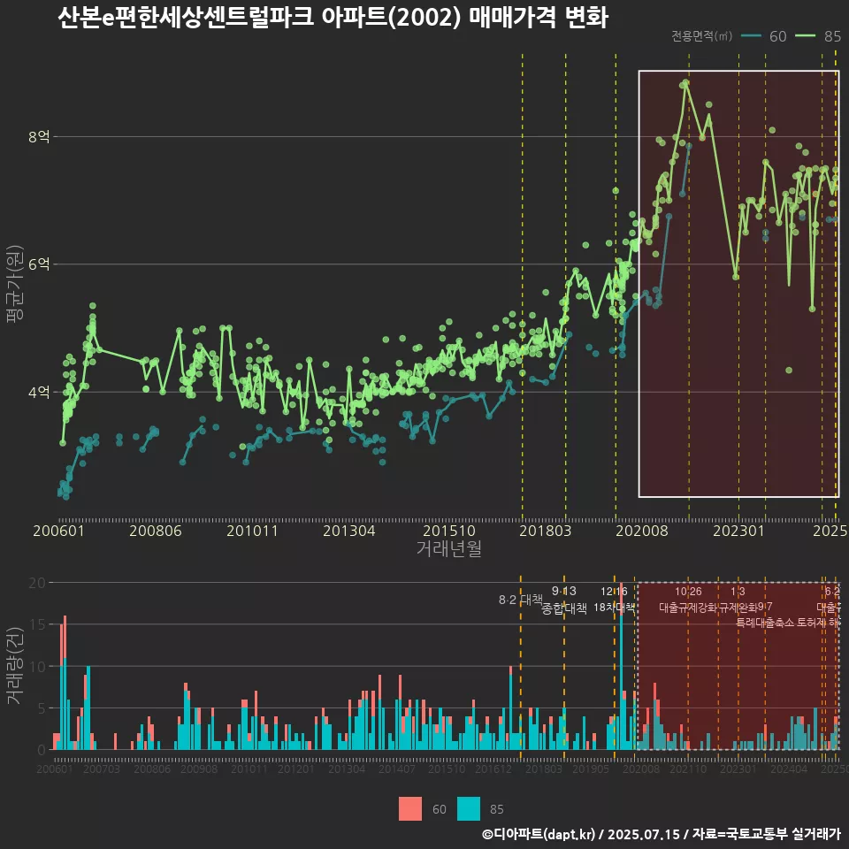The height and width of the screenshot is (849, 849).
Task: Click the '202301' x-axis label on price chart
Action: tap(738, 531)
